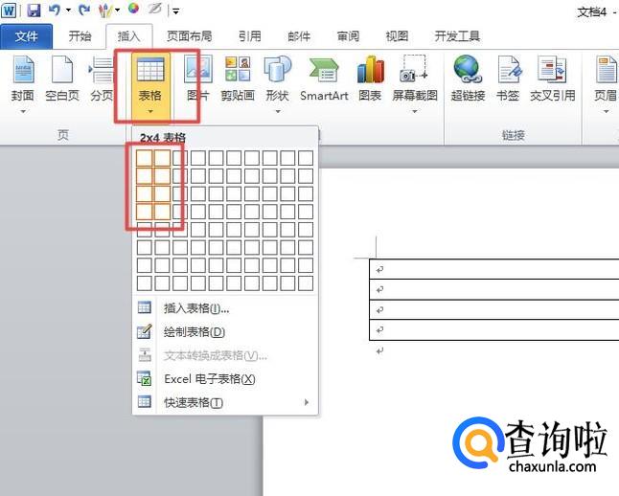Click the 绘制表格 pencil icon
This screenshot has width=619, height=496.
145,331
